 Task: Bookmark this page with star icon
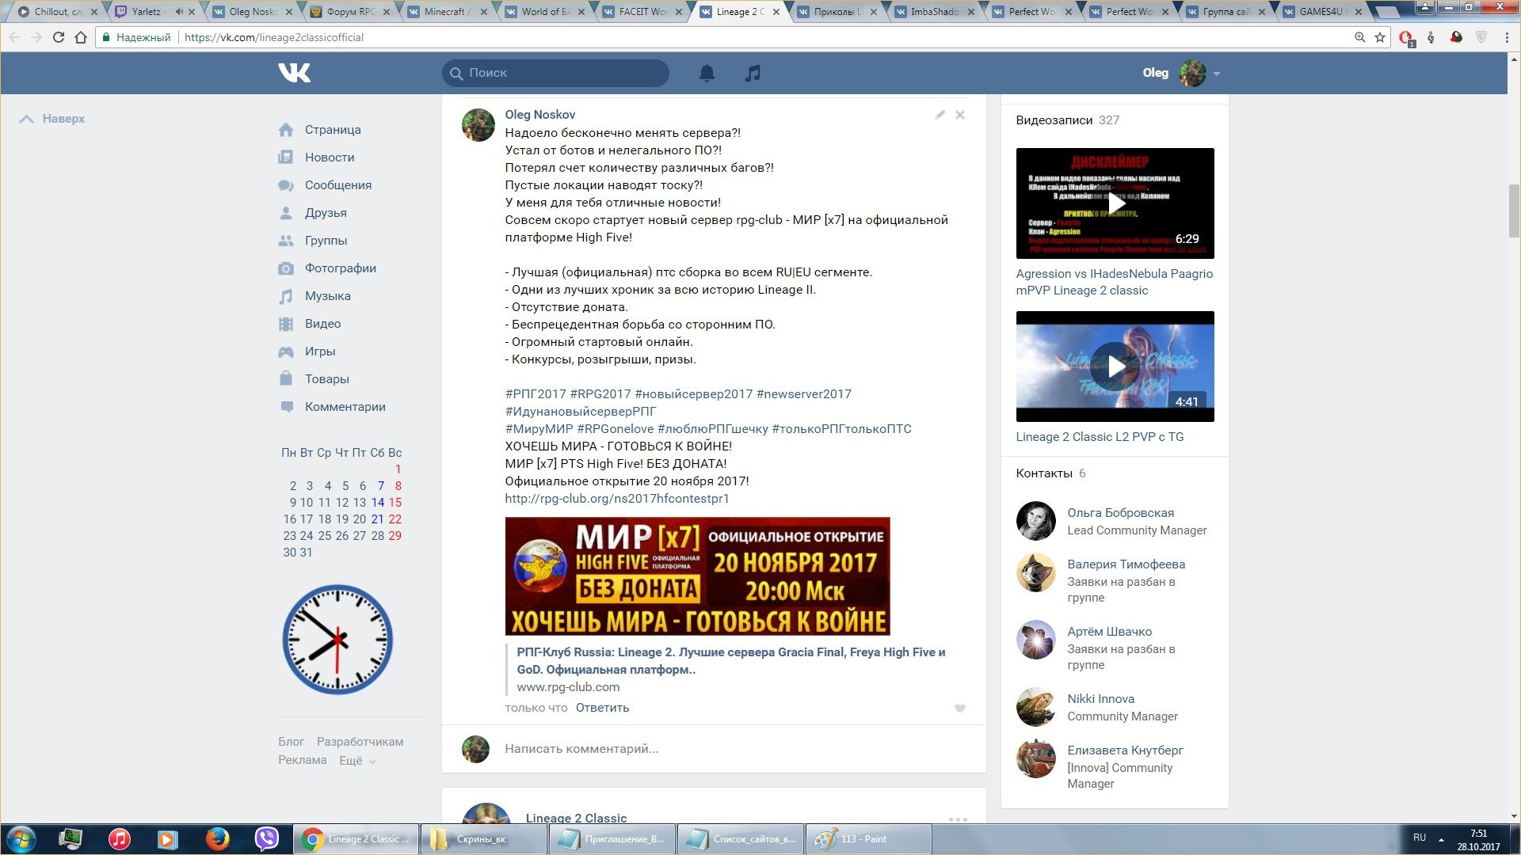point(1380,37)
